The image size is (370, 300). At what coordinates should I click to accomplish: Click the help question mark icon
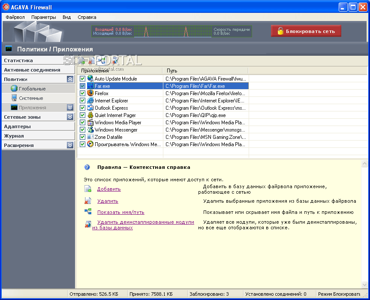87,167
